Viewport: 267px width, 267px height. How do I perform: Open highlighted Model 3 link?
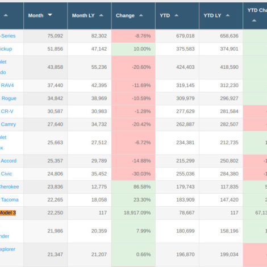coord(8,213)
